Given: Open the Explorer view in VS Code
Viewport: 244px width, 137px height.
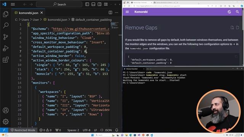Looking at the screenshot, I should [6, 14].
